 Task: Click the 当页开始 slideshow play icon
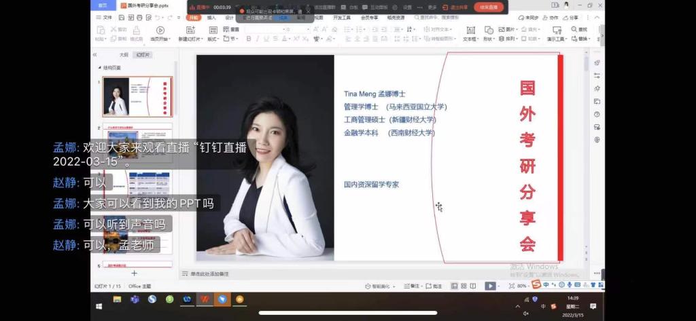coord(160,31)
